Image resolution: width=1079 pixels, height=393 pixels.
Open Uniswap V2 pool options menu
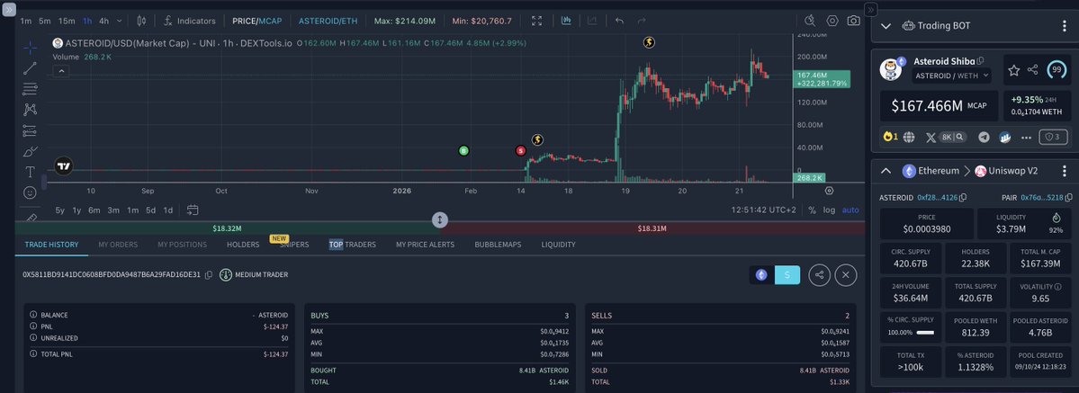(x=1065, y=171)
